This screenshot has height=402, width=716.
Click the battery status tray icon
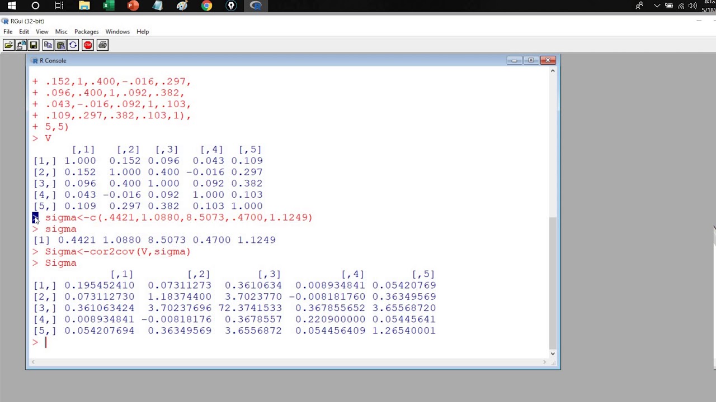tap(669, 6)
